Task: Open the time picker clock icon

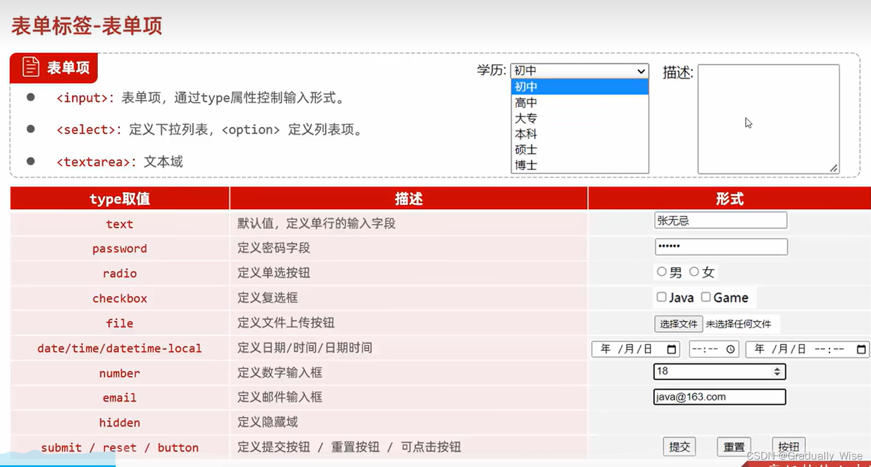Action: (731, 350)
